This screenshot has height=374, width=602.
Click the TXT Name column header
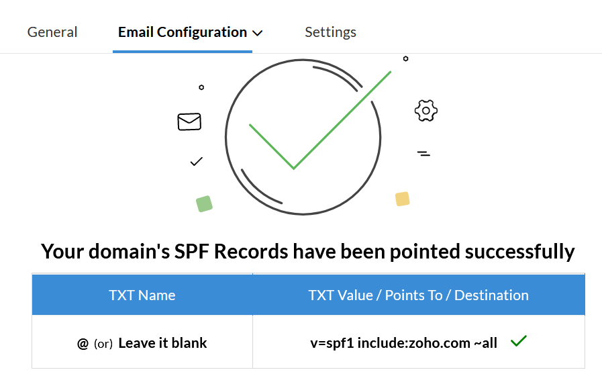tap(142, 295)
